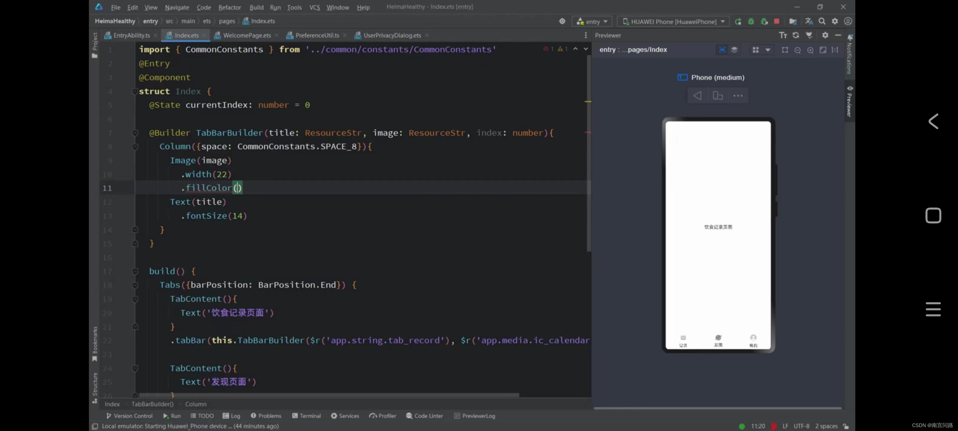Click the green Debug bug icon
This screenshot has height=431, width=958.
pyautogui.click(x=751, y=21)
